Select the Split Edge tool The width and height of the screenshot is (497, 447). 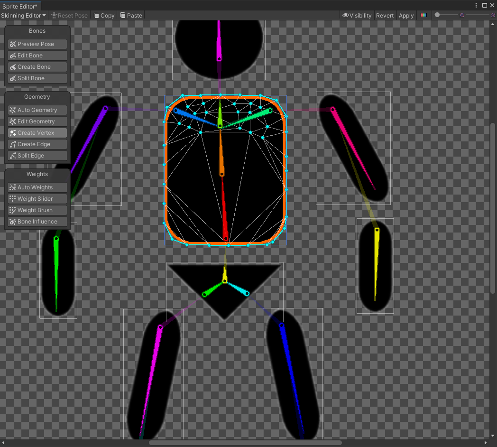pos(37,155)
